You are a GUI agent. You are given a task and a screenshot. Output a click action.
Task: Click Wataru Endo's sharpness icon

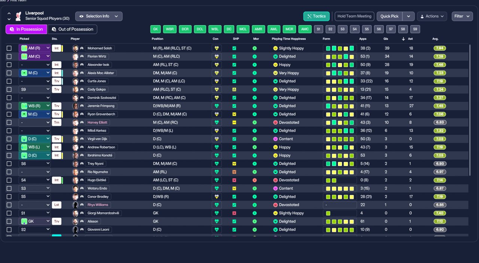click(x=234, y=188)
